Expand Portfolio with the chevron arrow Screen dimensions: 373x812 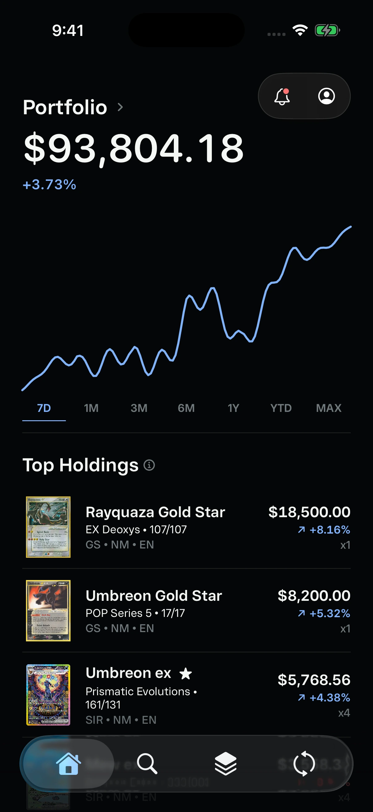pyautogui.click(x=120, y=107)
